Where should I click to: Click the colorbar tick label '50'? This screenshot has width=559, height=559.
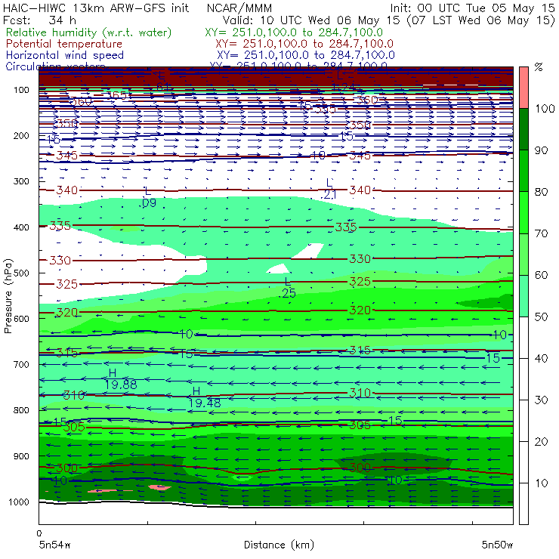point(541,317)
